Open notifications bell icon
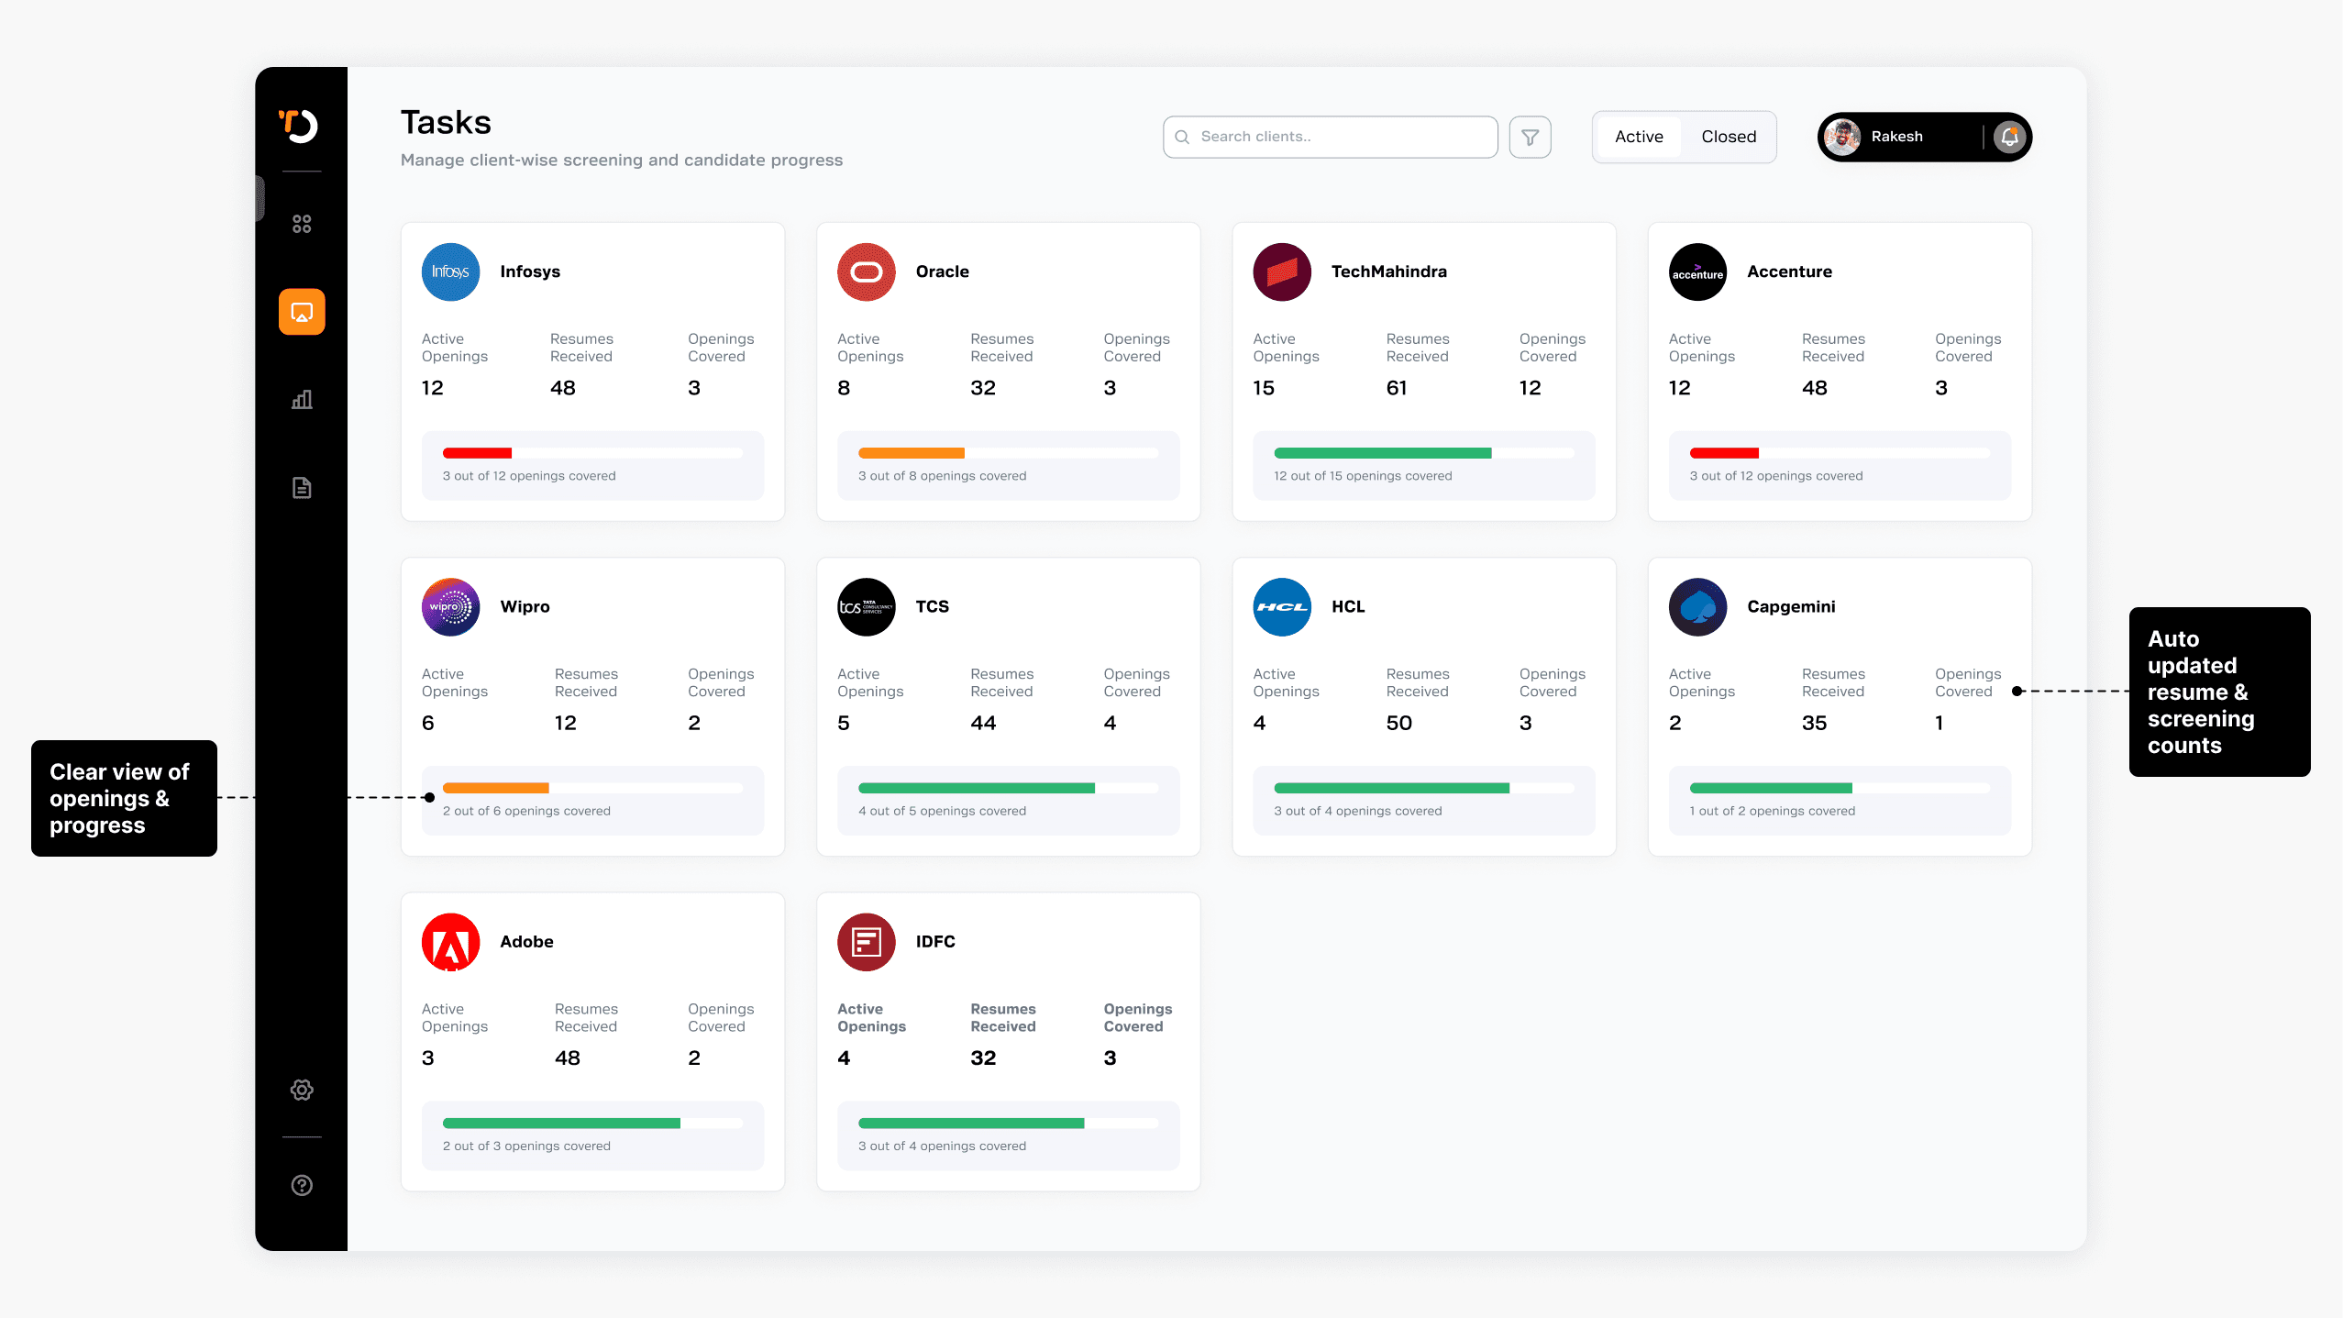The width and height of the screenshot is (2343, 1318). [2009, 138]
